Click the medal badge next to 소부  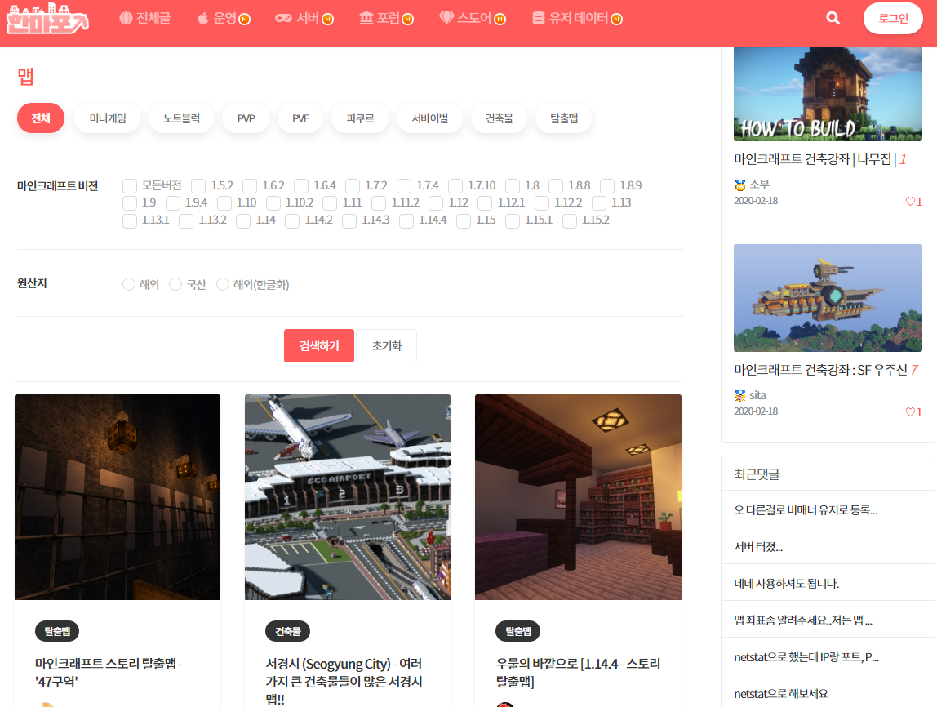pos(739,185)
